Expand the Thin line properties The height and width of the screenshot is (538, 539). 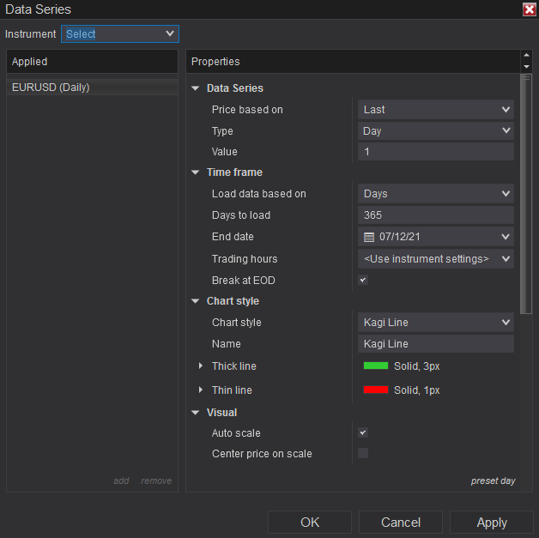(200, 390)
